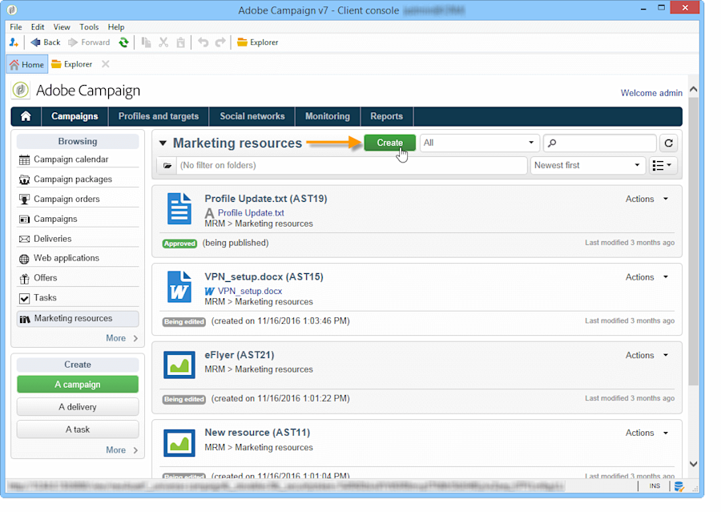Switch to the Profiles and targets tab
The height and width of the screenshot is (512, 721).
click(x=158, y=116)
